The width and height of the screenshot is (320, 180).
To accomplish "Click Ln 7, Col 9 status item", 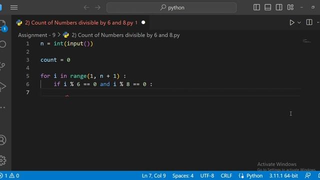I will tap(154, 175).
